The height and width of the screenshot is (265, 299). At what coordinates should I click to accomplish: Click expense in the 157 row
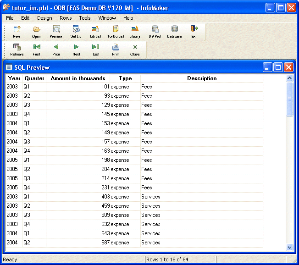click(x=120, y=142)
